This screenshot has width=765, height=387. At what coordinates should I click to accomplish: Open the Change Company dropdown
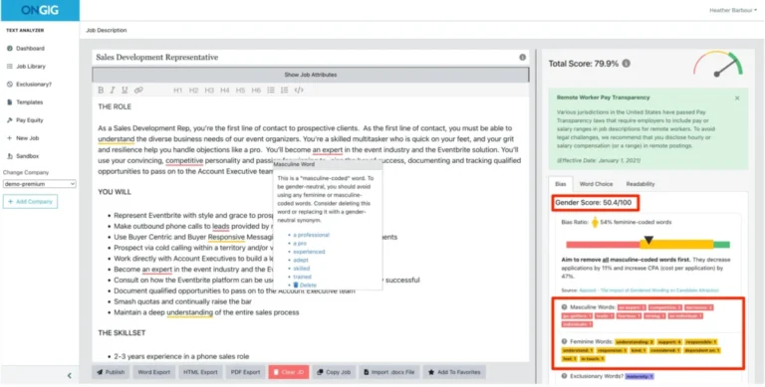(40, 184)
